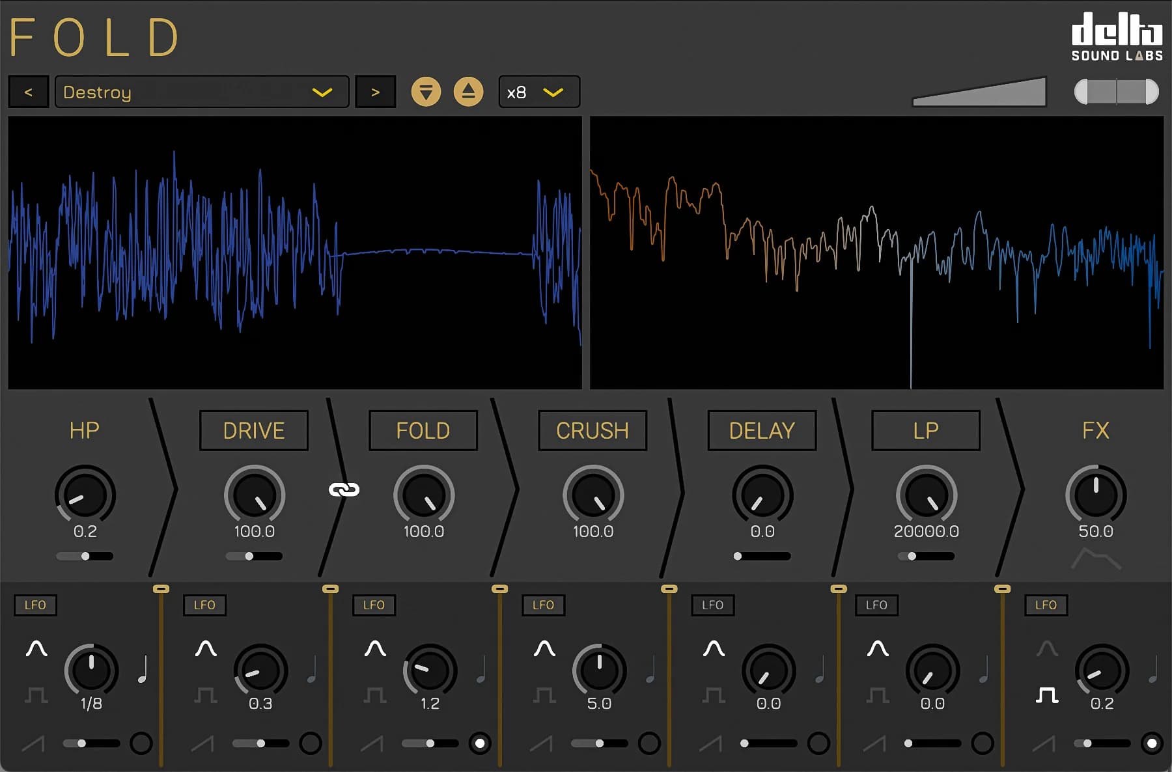The width and height of the screenshot is (1172, 772).
Task: Go to the previous preset
Action: pos(28,92)
